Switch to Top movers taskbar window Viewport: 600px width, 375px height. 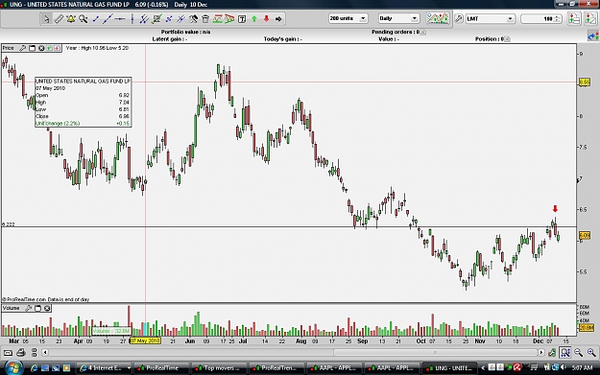[219, 368]
